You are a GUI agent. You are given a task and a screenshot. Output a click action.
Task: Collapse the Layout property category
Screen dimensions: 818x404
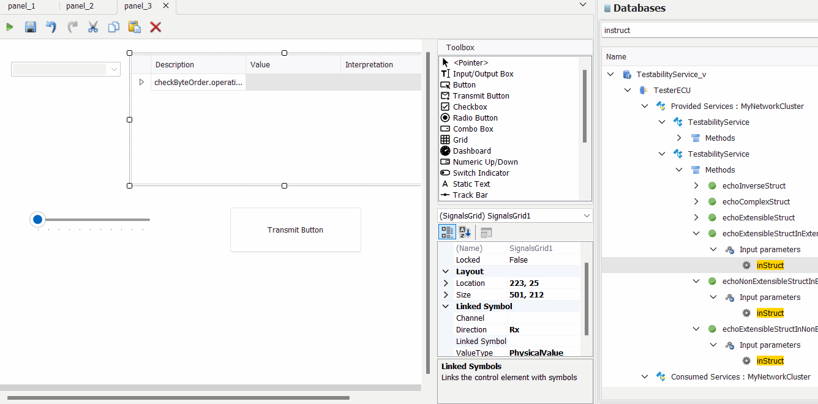click(x=445, y=271)
